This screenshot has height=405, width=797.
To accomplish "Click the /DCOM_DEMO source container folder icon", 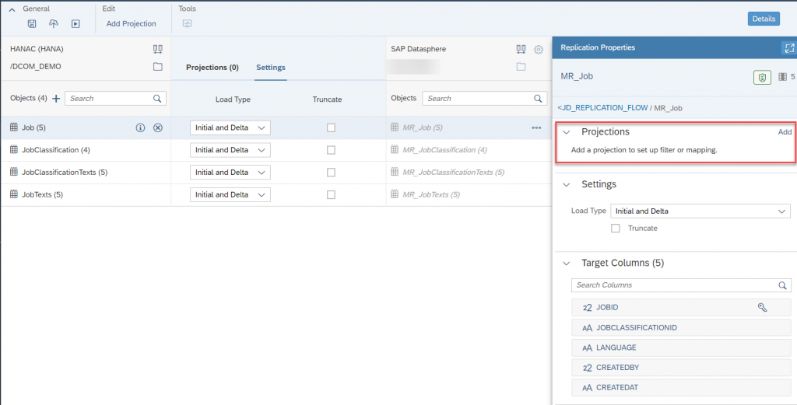I will coord(158,67).
